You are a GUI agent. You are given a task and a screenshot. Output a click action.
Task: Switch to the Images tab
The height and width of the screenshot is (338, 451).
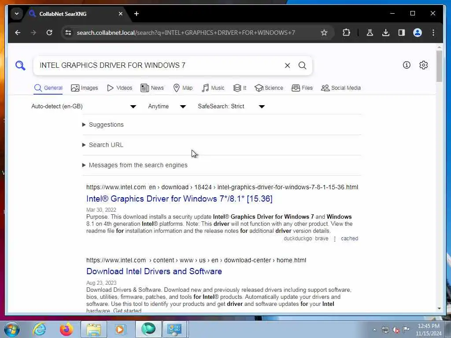84,88
